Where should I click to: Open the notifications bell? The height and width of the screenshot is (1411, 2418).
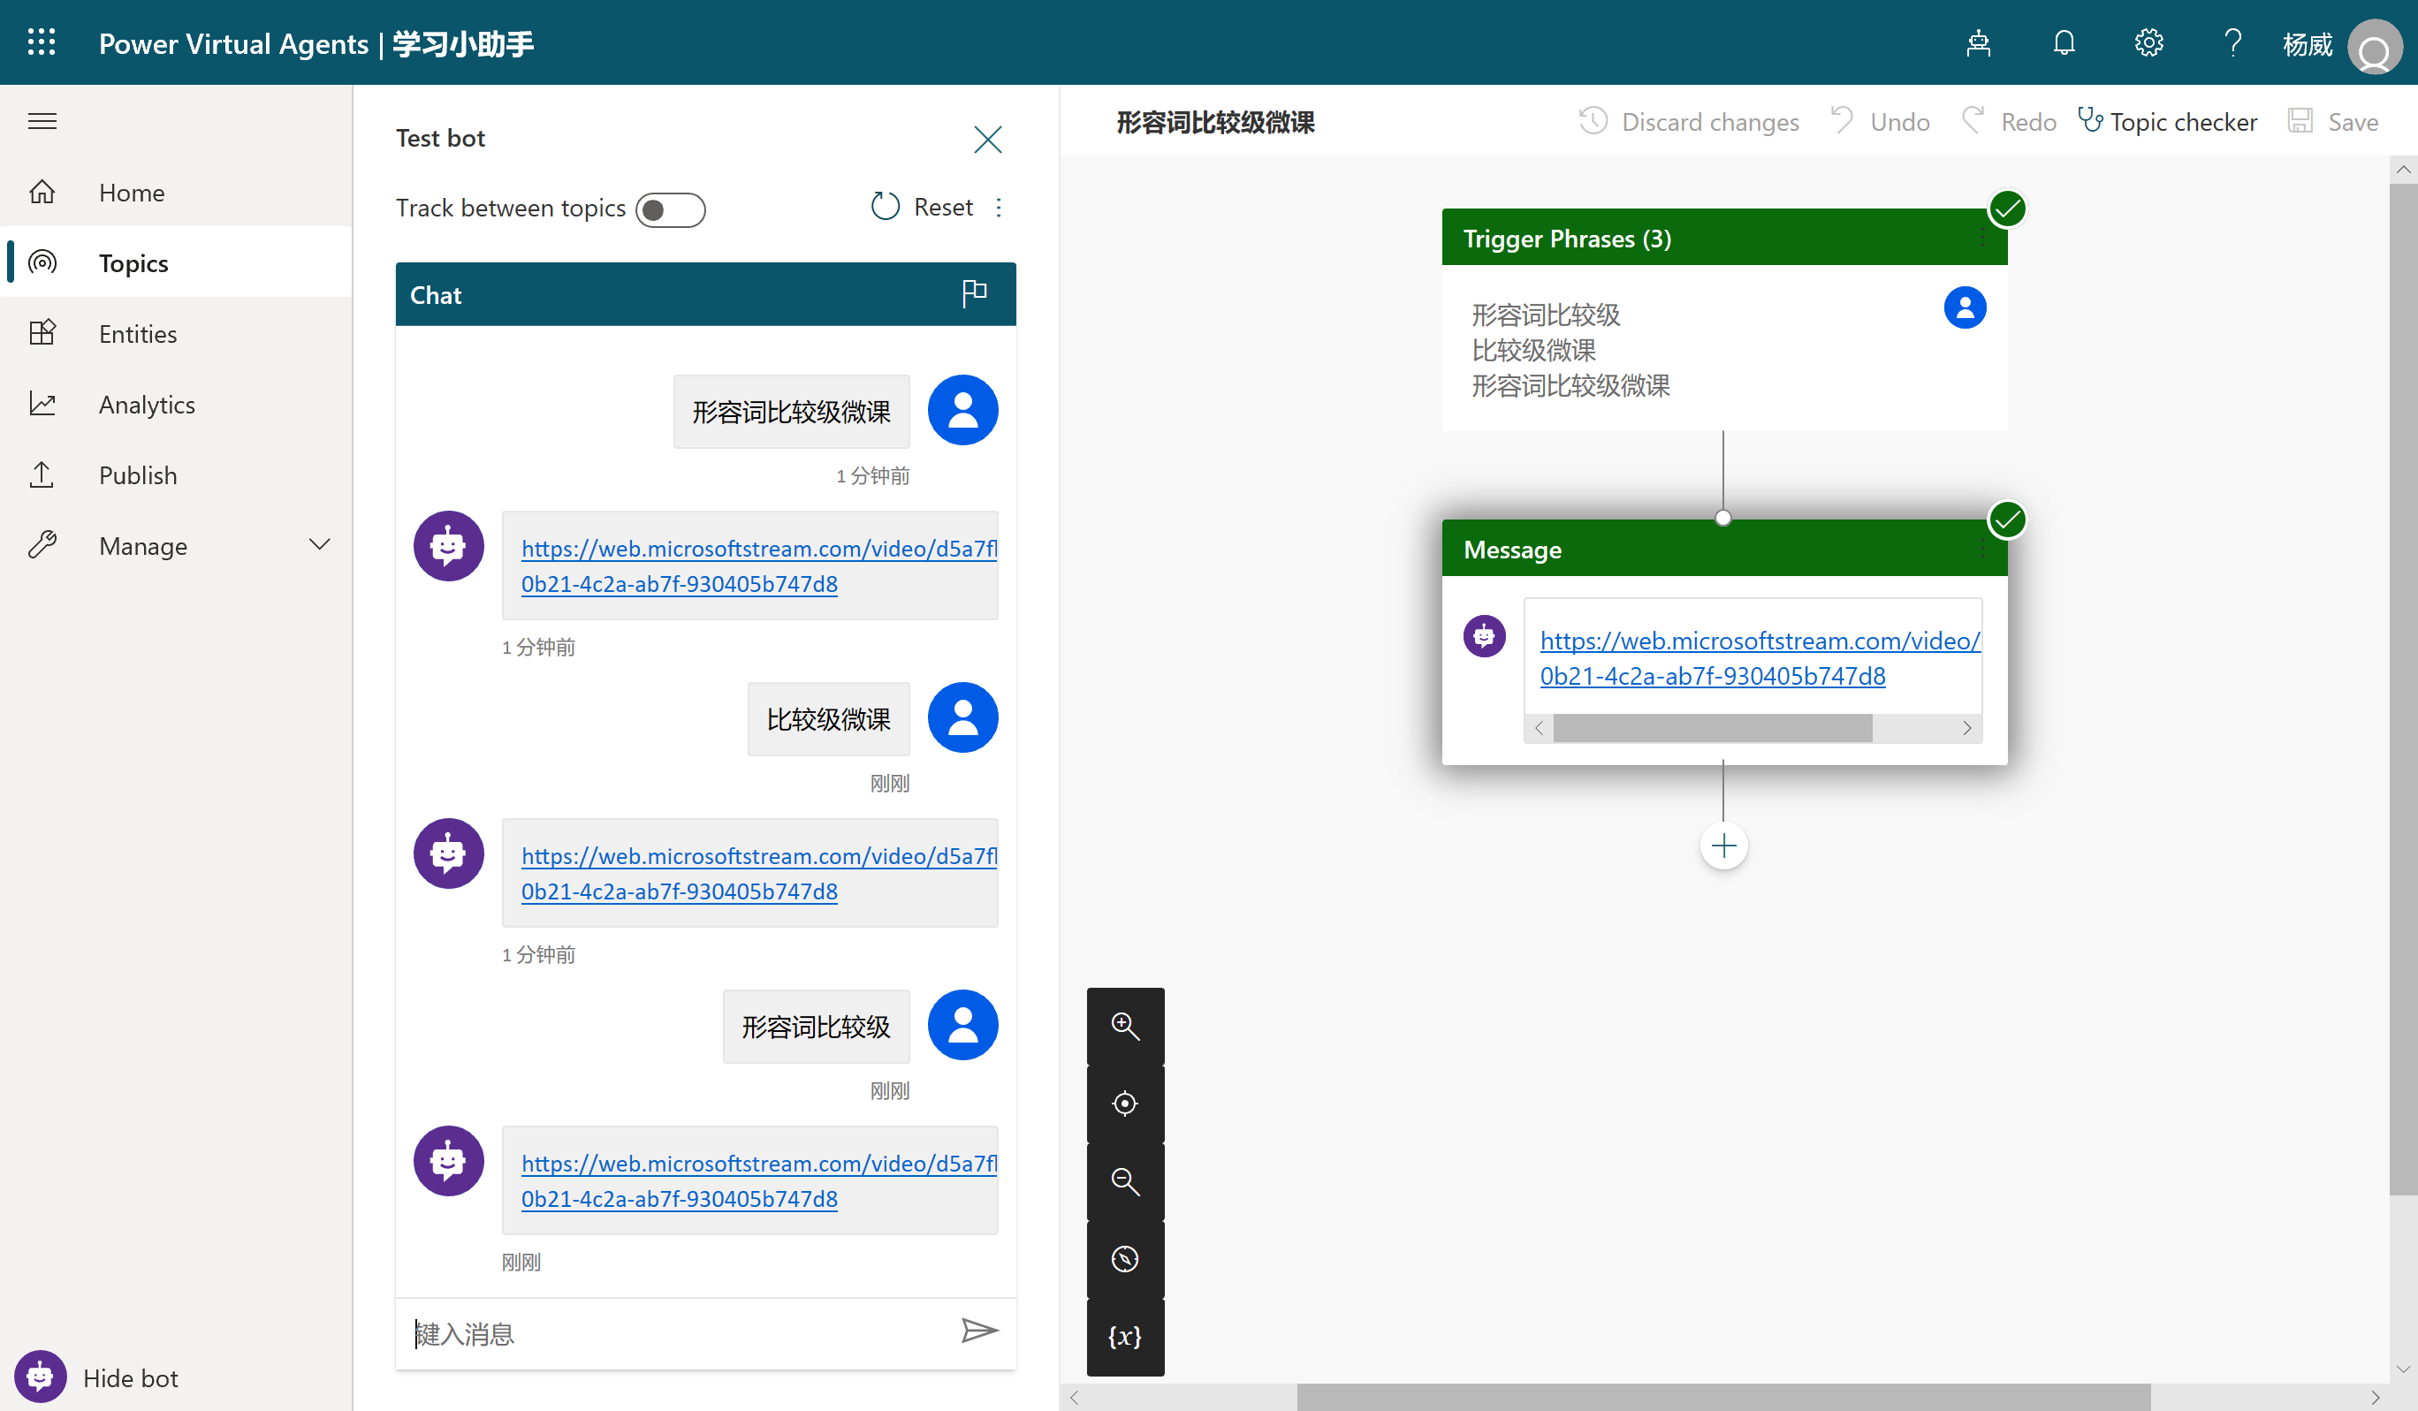pyautogui.click(x=2064, y=43)
